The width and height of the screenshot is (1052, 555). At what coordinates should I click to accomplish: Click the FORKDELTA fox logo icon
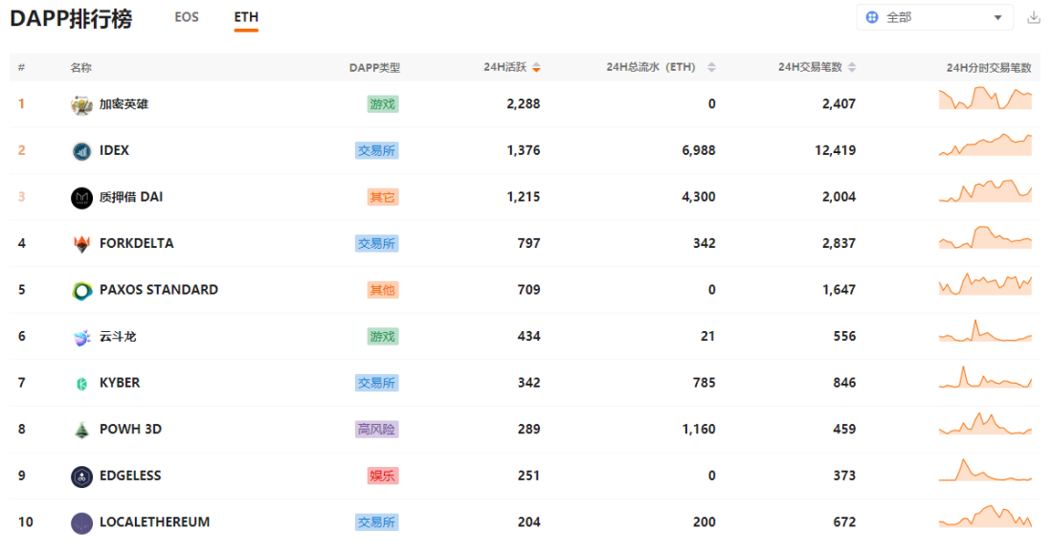(x=82, y=244)
